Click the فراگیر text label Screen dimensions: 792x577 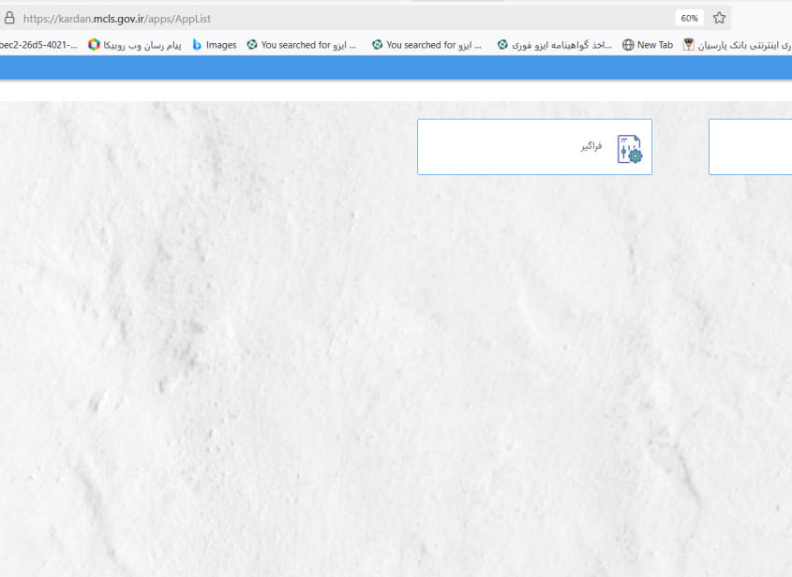pos(590,147)
